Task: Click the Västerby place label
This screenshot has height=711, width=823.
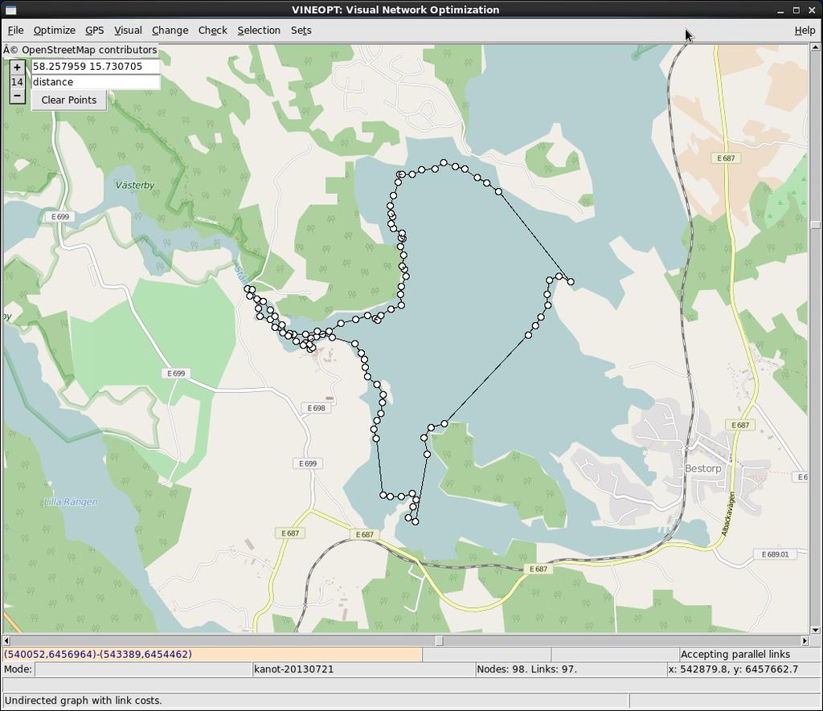Action: [x=135, y=186]
